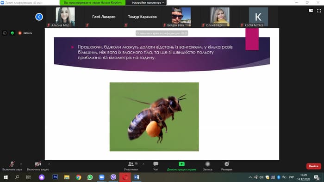Select Тимур Карачков participant tile

click(x=142, y=17)
